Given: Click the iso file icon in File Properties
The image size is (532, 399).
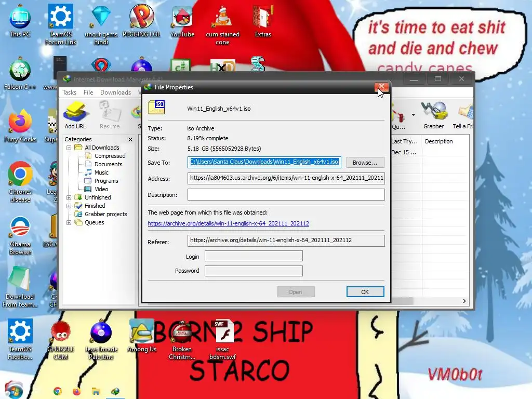Looking at the screenshot, I should coord(156,107).
